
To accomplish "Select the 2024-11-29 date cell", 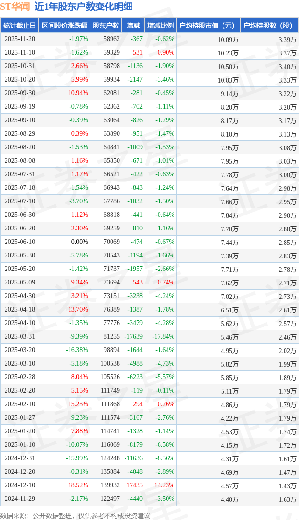I will tap(20, 499).
